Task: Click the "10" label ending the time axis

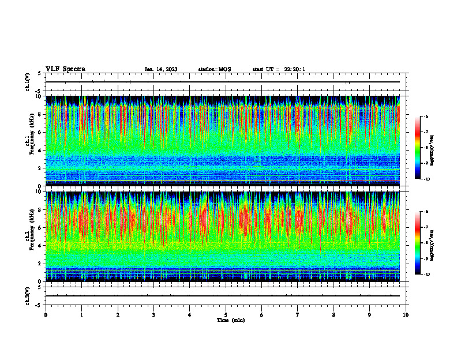Action: coord(406,315)
